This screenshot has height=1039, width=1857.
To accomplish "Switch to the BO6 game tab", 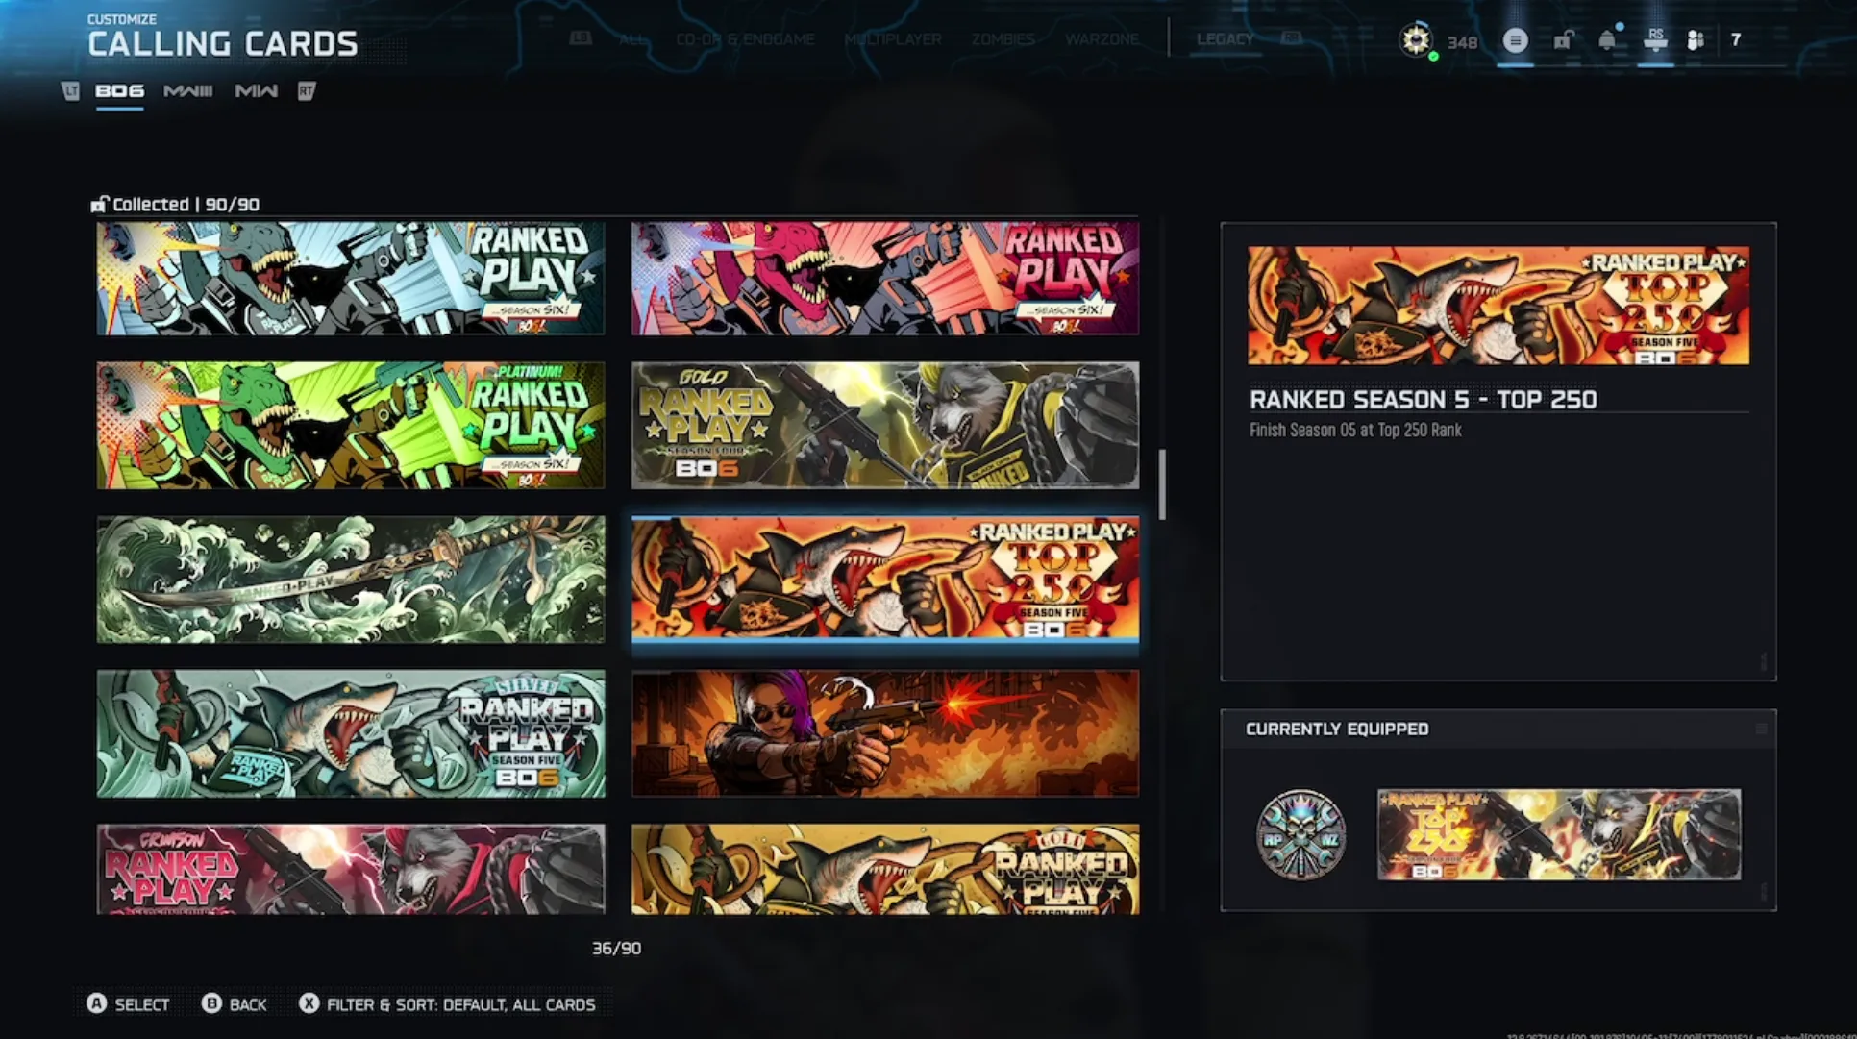I will click(119, 91).
